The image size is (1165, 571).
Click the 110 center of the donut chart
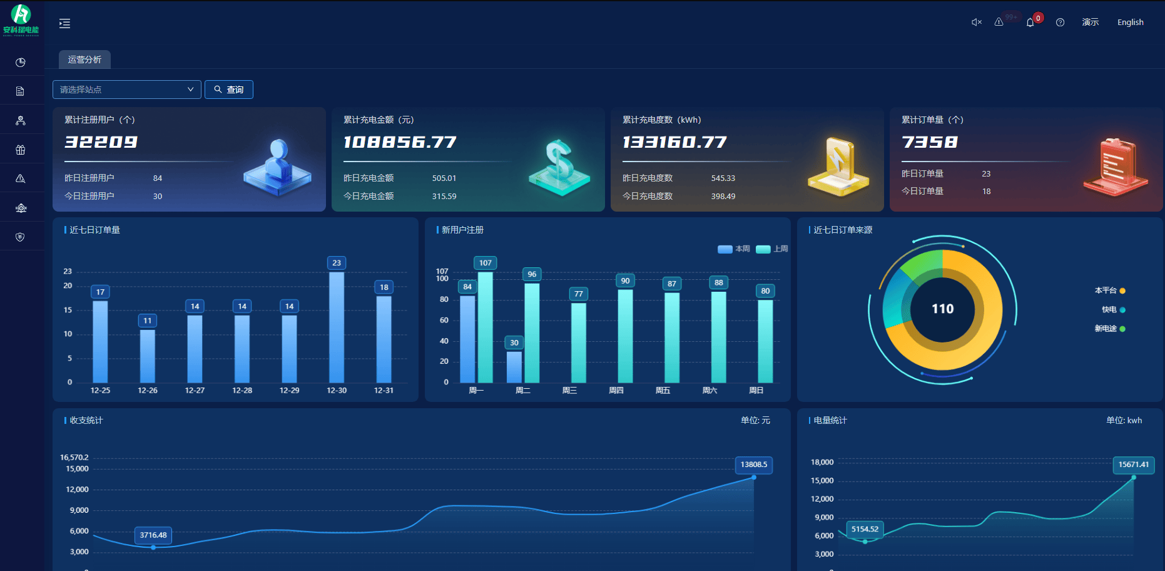pos(943,309)
